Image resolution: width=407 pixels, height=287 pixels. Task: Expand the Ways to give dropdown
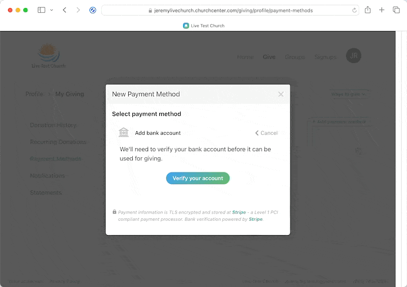pyautogui.click(x=351, y=94)
